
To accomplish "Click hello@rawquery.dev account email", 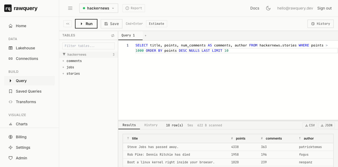I will [295, 8].
